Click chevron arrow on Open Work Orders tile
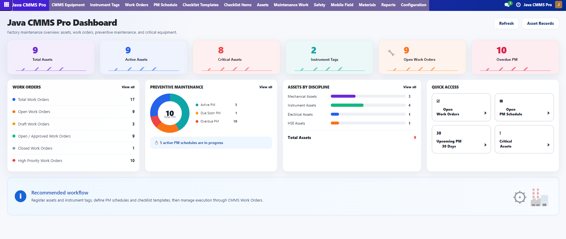The height and width of the screenshot is (239, 566). coord(485,113)
